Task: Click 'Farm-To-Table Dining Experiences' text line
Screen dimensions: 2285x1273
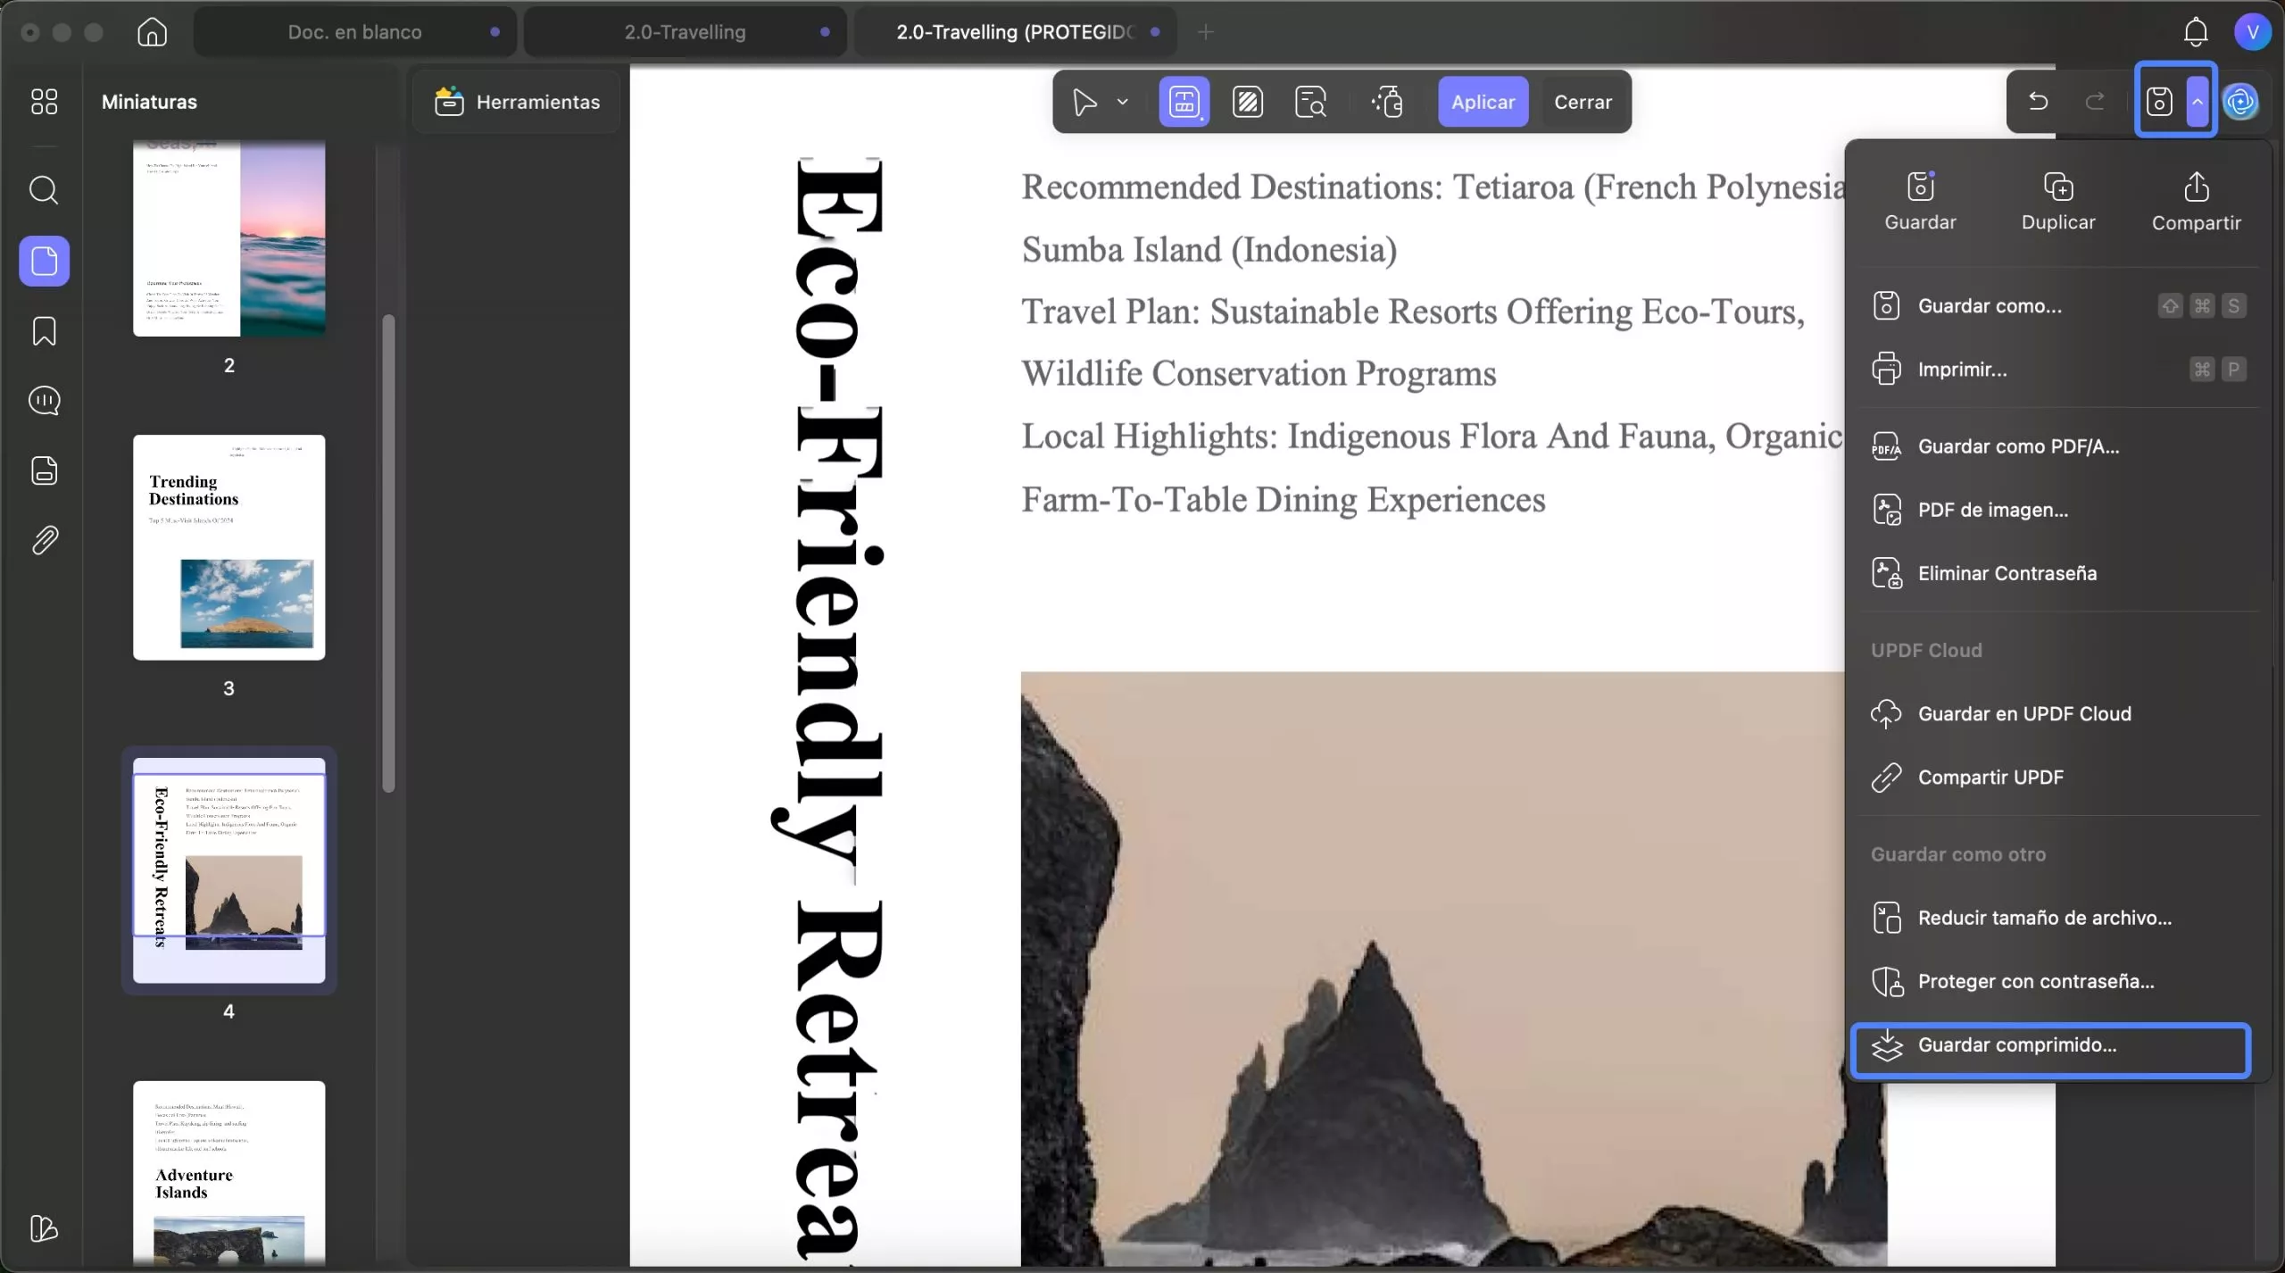Action: [x=1283, y=500]
